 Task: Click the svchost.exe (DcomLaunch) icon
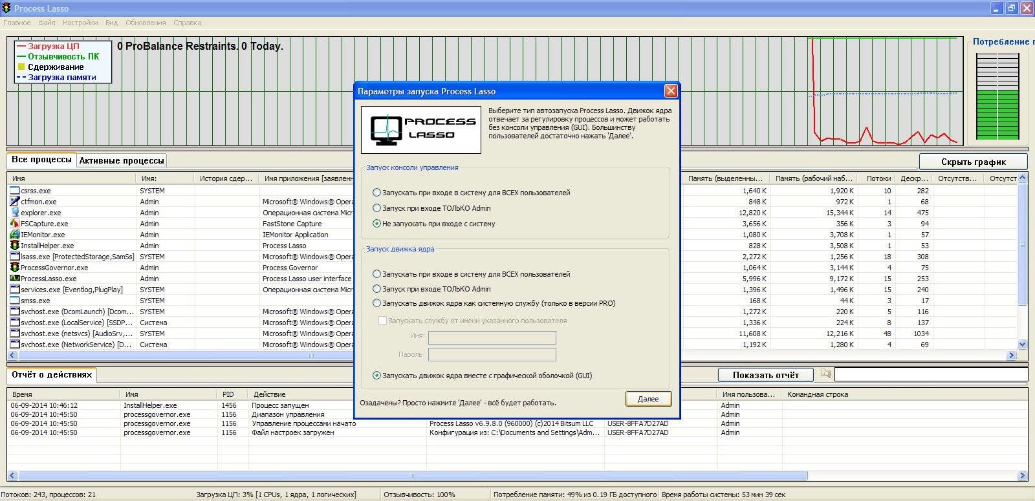[15, 312]
